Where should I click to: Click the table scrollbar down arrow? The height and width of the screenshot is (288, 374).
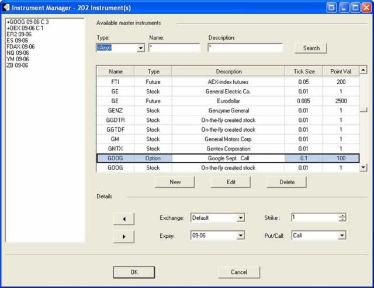[363, 167]
